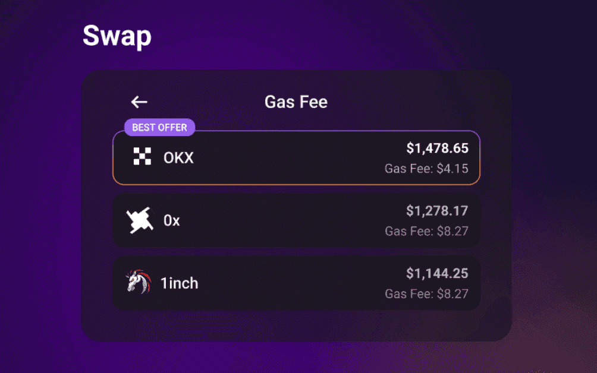The width and height of the screenshot is (597, 373).
Task: Click the empty area below the 1inch offer
Action: click(296, 325)
